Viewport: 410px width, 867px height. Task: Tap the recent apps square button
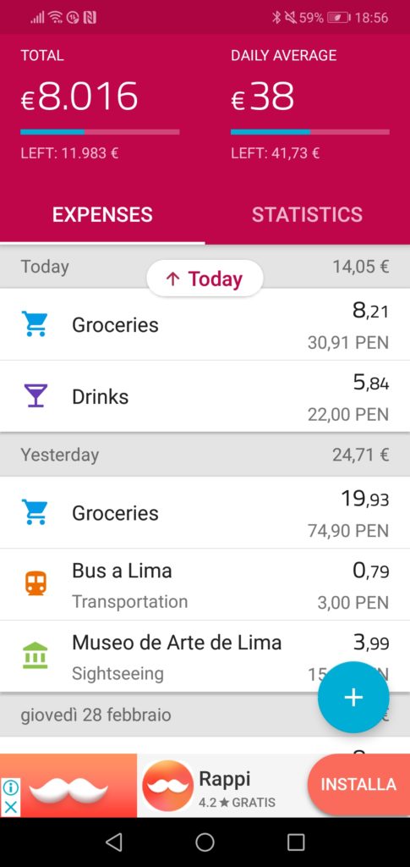click(296, 842)
